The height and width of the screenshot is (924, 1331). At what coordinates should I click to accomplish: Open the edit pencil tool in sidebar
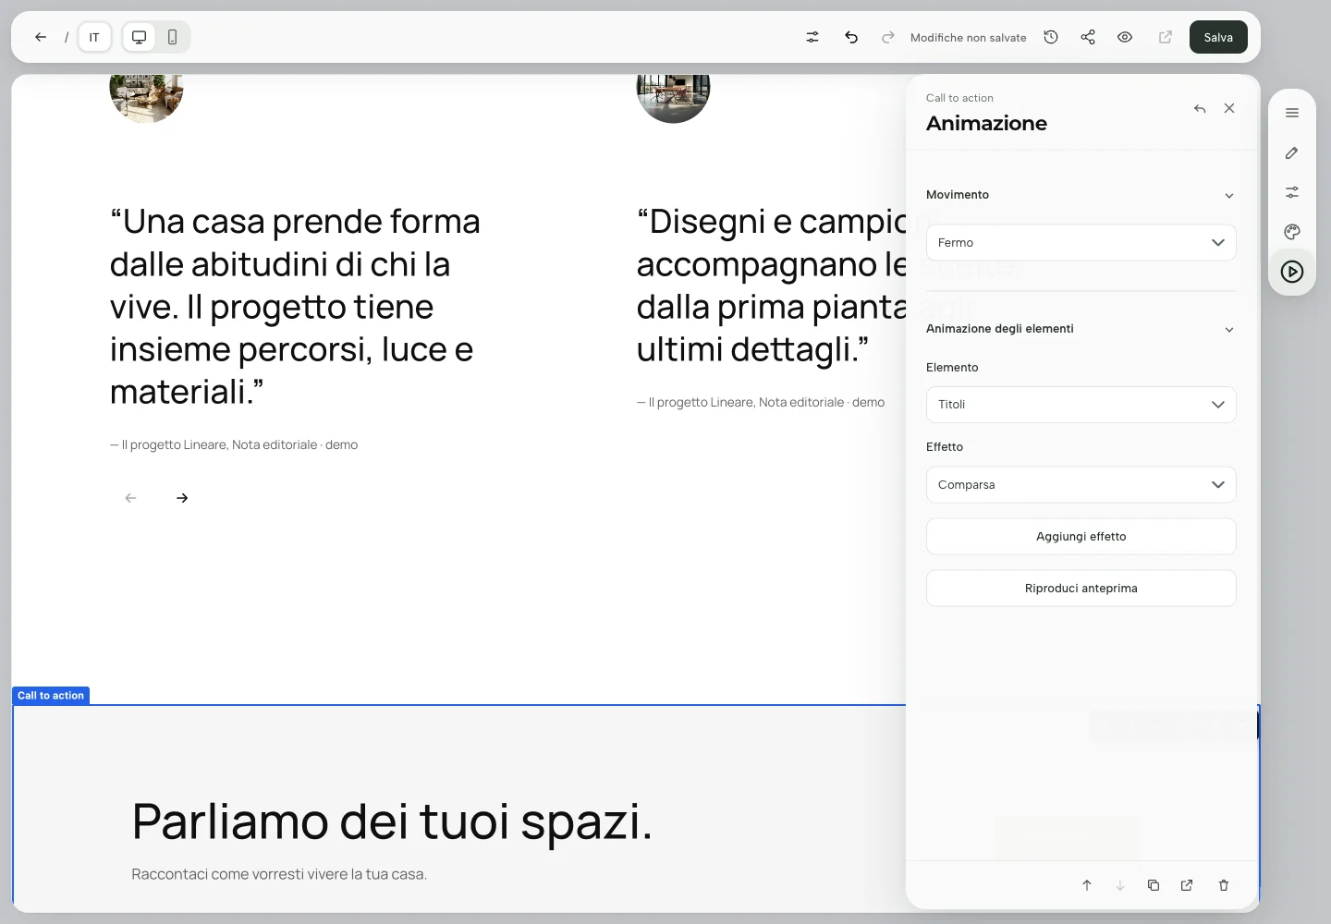pos(1292,153)
